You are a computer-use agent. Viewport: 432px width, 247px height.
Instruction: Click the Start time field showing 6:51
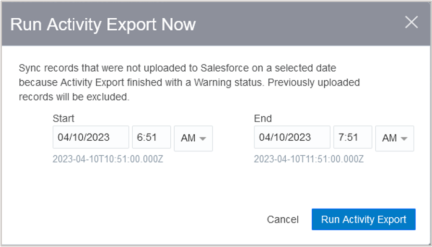151,137
